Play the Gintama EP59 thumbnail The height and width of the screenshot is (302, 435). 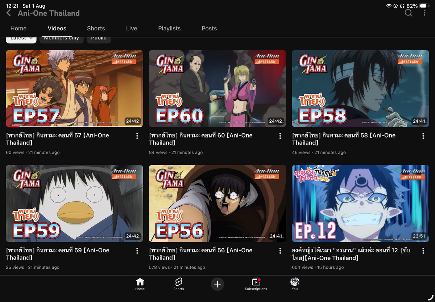[x=74, y=204]
